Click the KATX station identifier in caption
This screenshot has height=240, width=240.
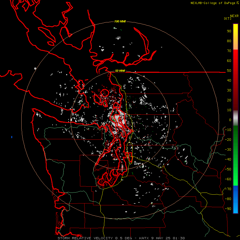144,238
